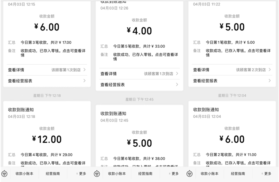Image resolution: width=279 pixels, height=182 pixels.
Task: Tap the keyboard icon in the middle panel
Action: 97,174
